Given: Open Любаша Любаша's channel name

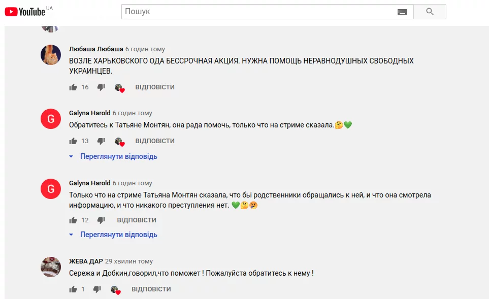Looking at the screenshot, I should click(96, 49).
